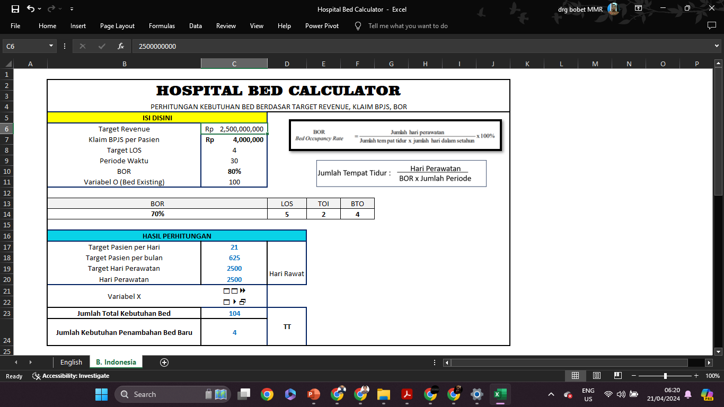Select row 10 header
Viewport: 724px width, 407px height.
pos(7,171)
